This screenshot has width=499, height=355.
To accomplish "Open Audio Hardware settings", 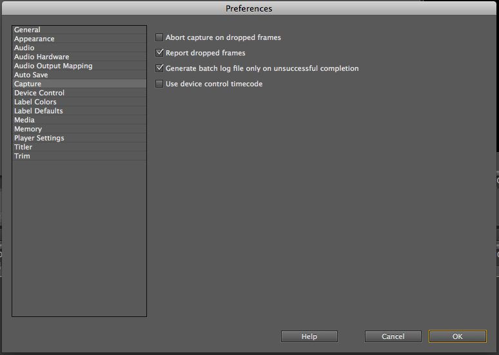I will pos(79,57).
